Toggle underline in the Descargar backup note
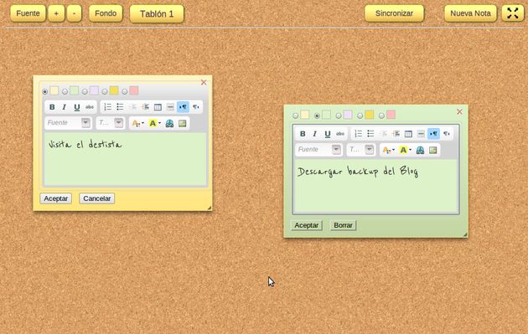528x334 pixels. click(328, 134)
